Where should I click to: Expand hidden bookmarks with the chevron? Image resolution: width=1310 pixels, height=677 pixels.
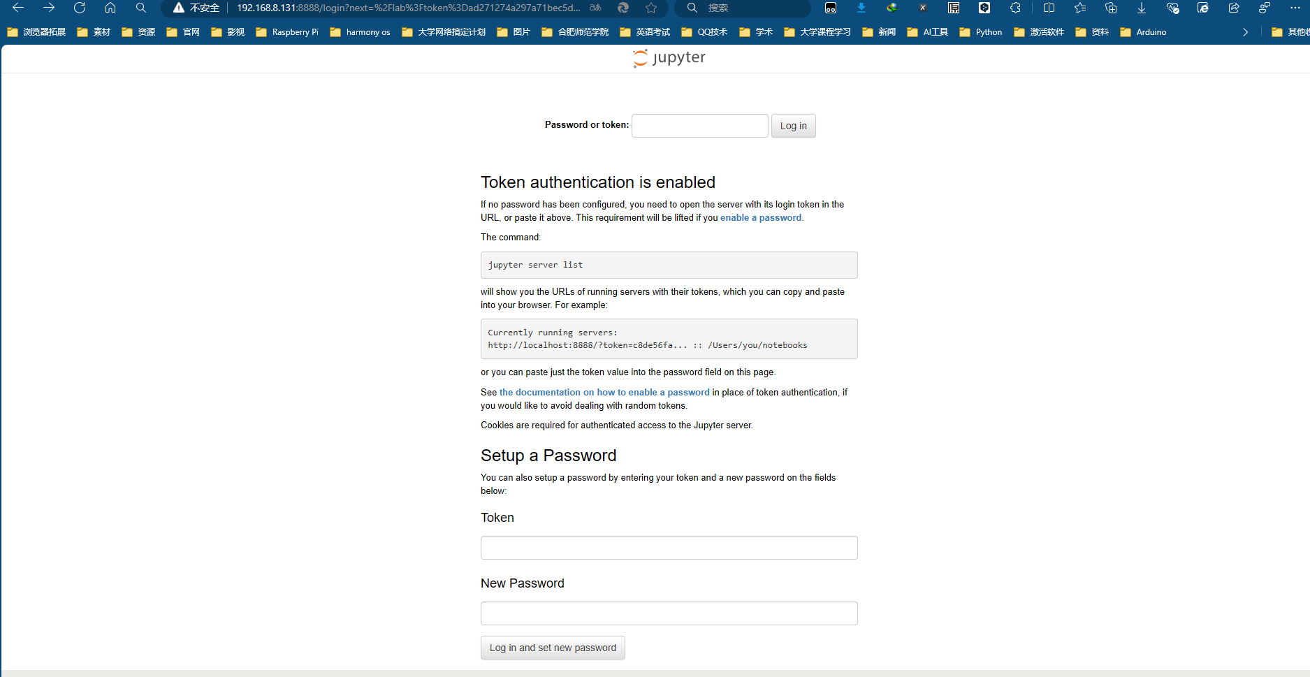click(x=1245, y=31)
